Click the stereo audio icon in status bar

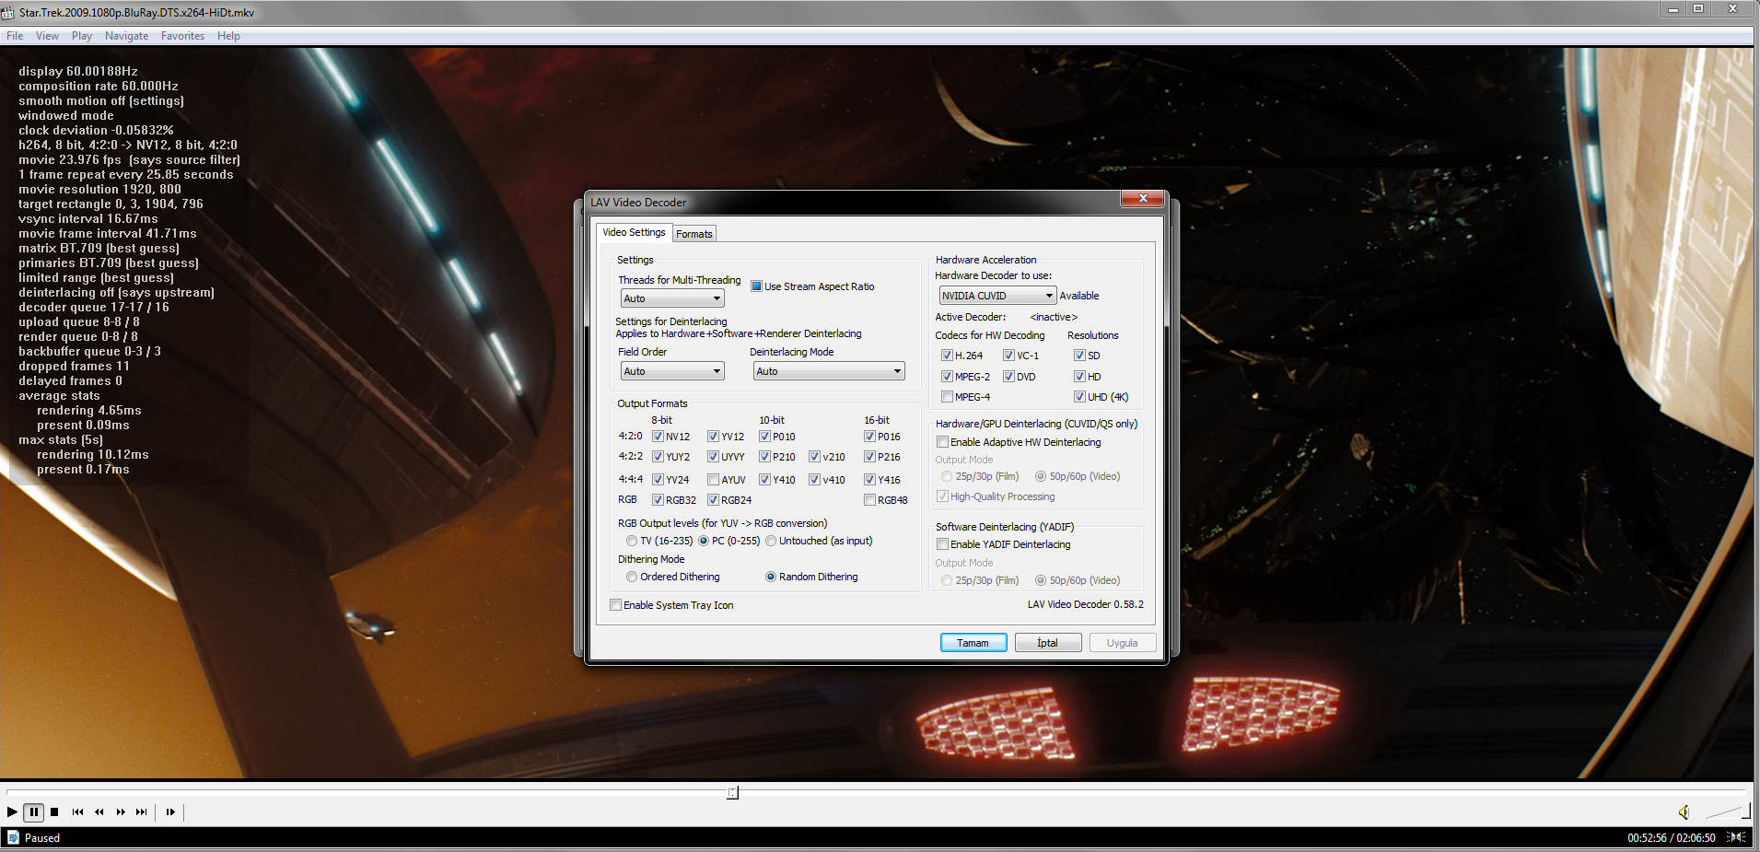(x=1737, y=837)
